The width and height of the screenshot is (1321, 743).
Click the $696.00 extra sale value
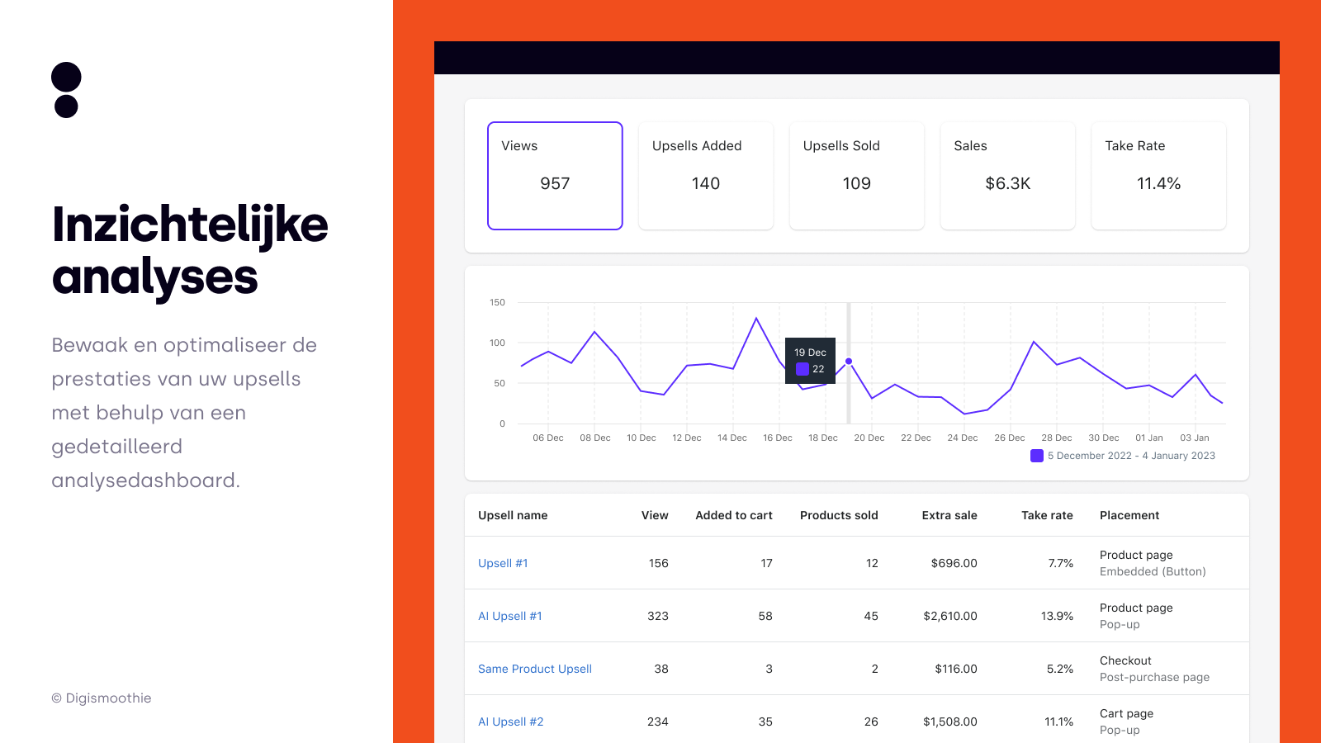(954, 563)
